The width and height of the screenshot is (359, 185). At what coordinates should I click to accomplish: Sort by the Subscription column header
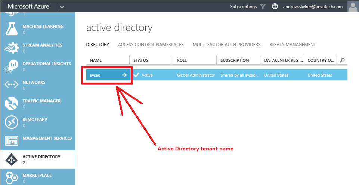click(x=235, y=60)
